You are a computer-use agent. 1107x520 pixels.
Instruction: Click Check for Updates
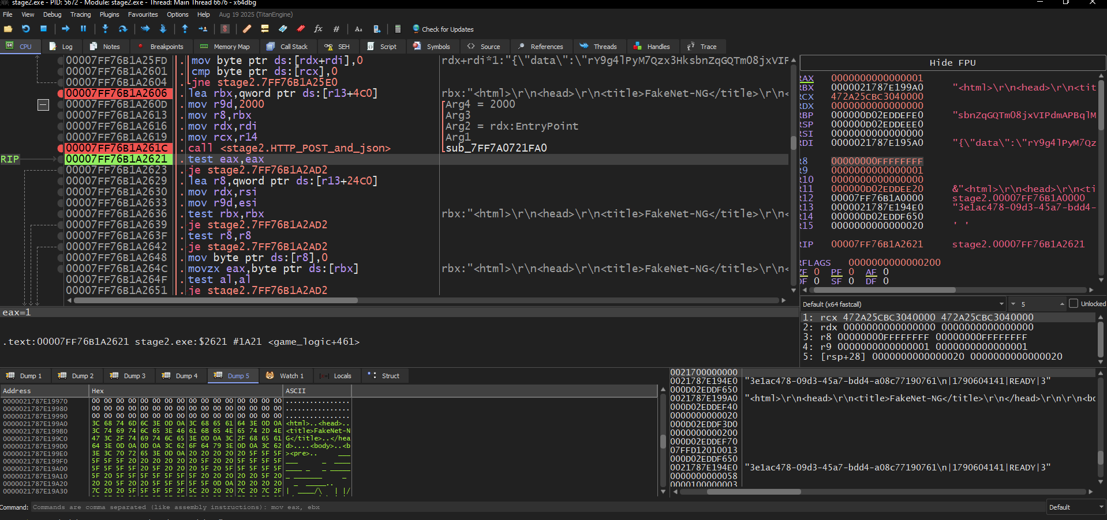(443, 29)
